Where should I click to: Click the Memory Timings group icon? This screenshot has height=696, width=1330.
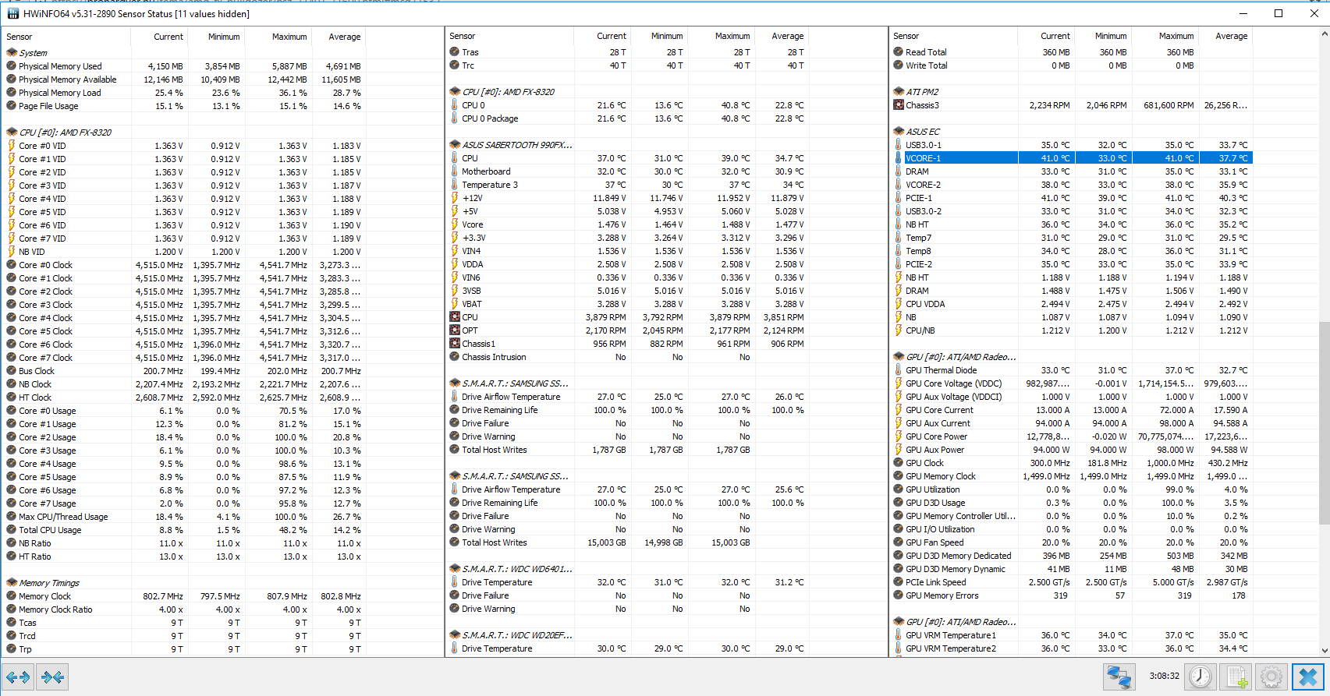(12, 583)
